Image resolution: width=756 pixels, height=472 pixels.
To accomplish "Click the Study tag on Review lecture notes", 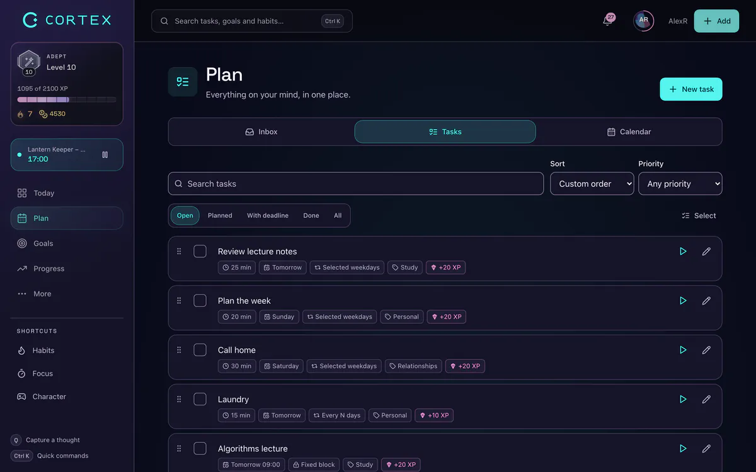I will (x=405, y=267).
